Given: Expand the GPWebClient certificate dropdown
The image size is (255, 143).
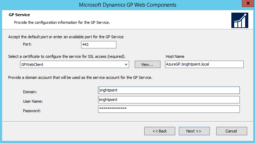Looking at the screenshot, I should pyautogui.click(x=126, y=64).
